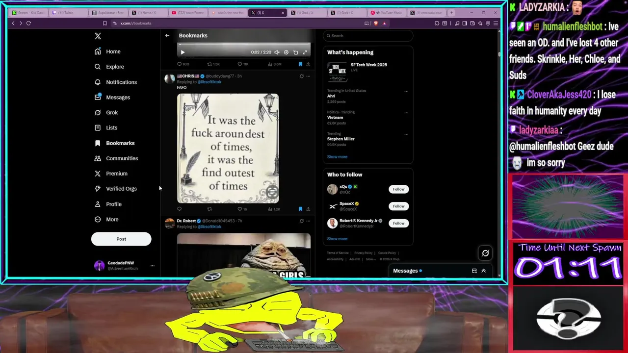Open more options on CHRIS post
The width and height of the screenshot is (628, 353).
[x=308, y=76]
